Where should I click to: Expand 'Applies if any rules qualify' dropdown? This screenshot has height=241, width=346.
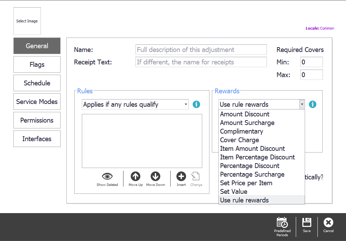[135, 104]
